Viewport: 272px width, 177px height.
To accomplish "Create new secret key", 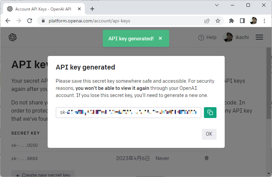I will click(43, 175).
